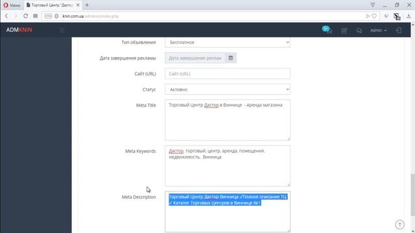Click the underlined word Дастор in Meta Title
Image resolution: width=415 pixels, height=233 pixels.
(x=211, y=105)
